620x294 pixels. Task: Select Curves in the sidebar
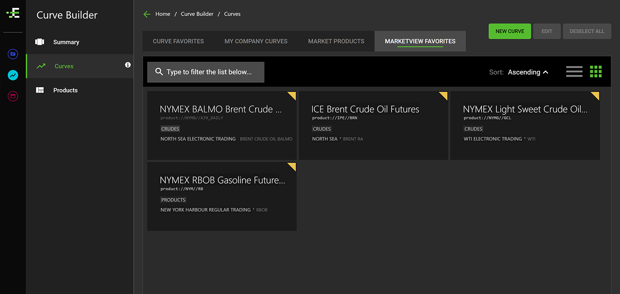80,66
